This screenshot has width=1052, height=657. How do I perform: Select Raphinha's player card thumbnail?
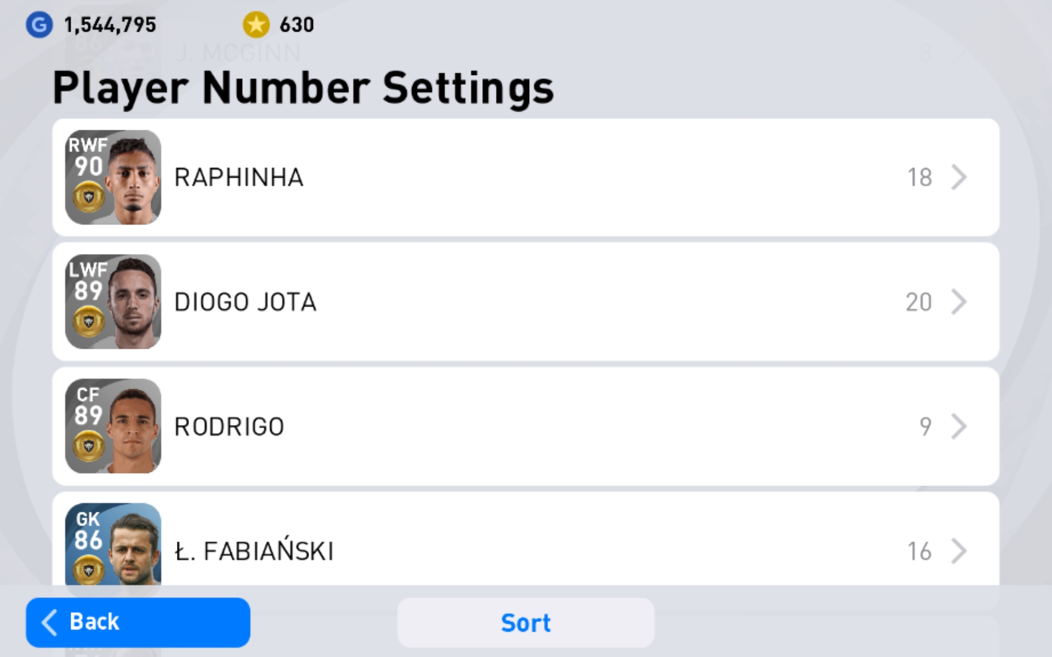(x=113, y=177)
